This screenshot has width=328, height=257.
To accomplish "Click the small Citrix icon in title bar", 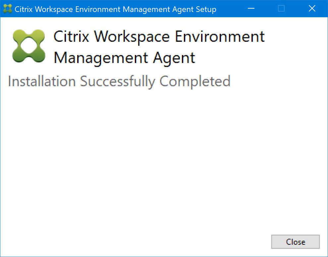I will [8, 9].
